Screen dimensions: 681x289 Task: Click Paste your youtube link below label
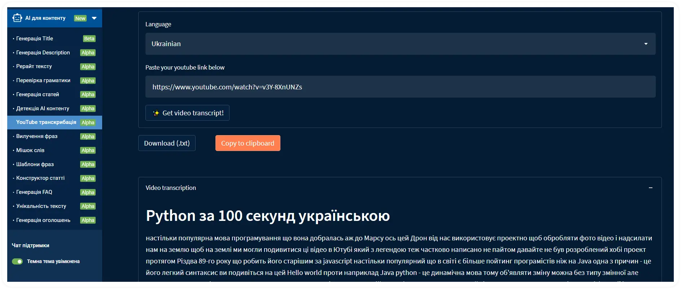(185, 67)
